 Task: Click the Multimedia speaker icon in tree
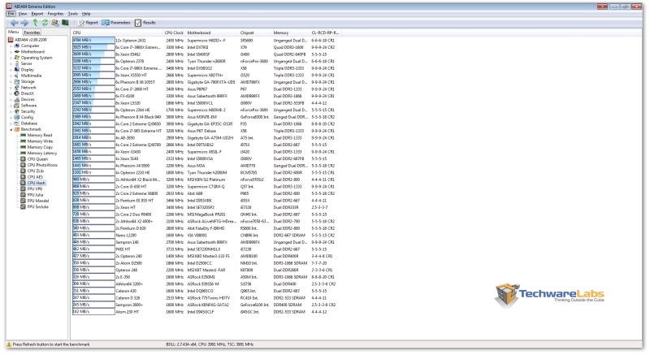coord(17,76)
